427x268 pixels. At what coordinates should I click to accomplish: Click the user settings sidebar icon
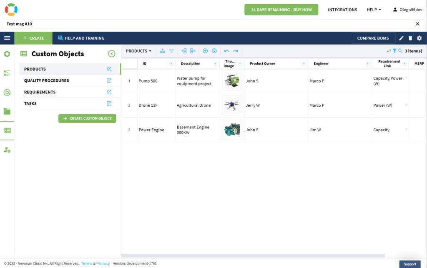tap(7, 150)
